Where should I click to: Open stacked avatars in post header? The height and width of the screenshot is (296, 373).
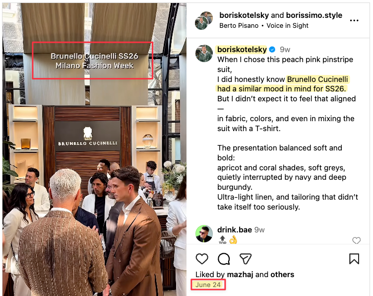pyautogui.click(x=204, y=20)
